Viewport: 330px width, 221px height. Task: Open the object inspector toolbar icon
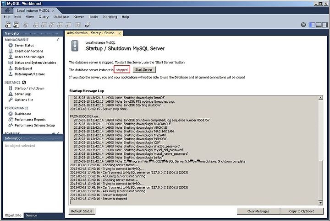pos(26,25)
